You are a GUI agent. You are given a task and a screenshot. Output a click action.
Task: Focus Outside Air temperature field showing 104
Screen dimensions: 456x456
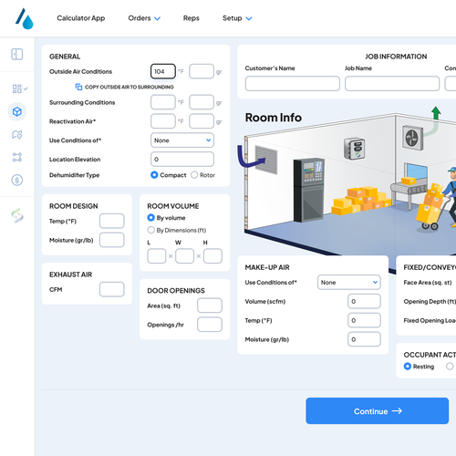(163, 71)
